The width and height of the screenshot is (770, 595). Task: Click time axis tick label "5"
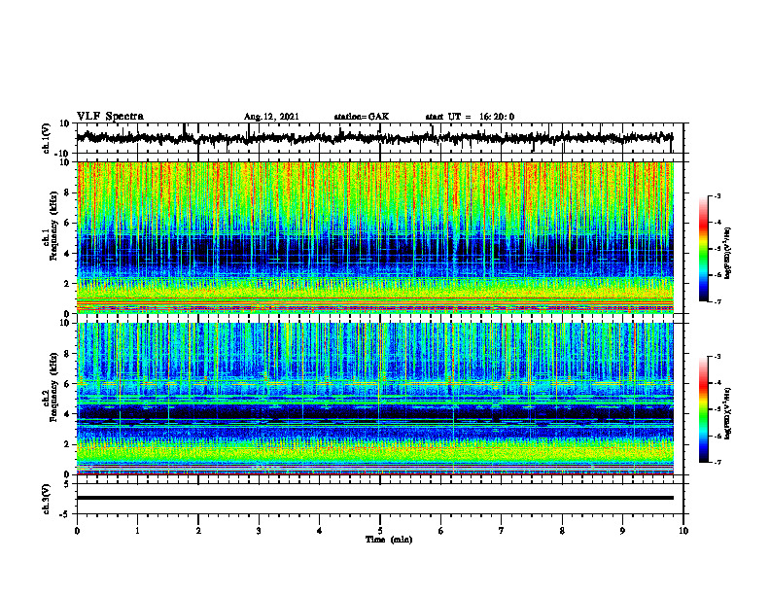point(380,531)
